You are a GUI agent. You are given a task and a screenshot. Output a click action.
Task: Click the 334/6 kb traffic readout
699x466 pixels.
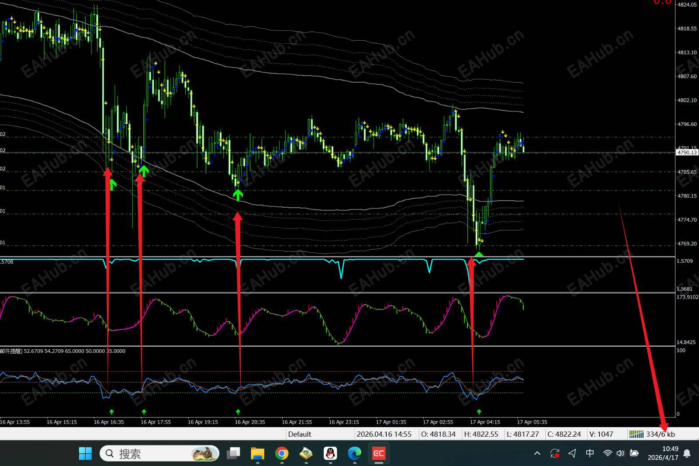click(x=661, y=434)
